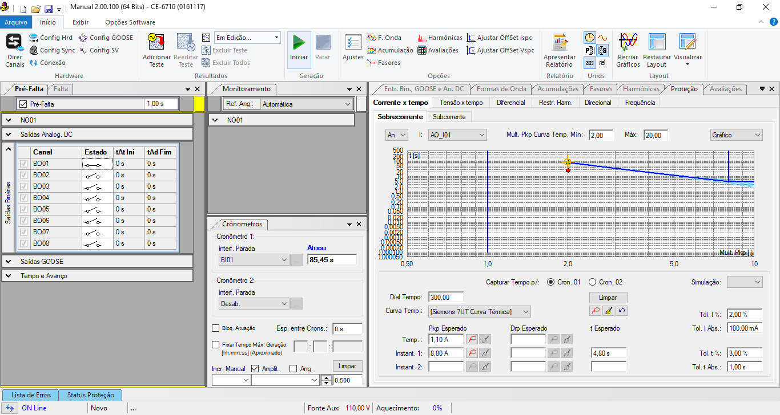Open Ajustes settings
Viewport: 780px width, 415px height.
click(x=353, y=48)
